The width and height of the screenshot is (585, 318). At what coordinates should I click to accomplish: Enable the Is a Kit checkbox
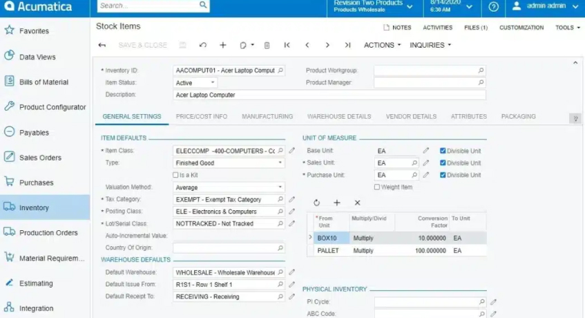(x=176, y=175)
